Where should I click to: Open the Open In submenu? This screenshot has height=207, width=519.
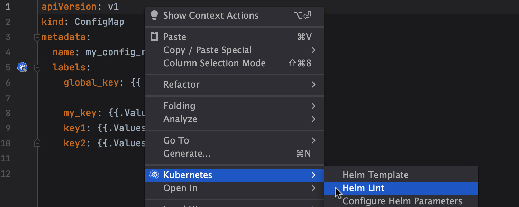click(x=180, y=188)
